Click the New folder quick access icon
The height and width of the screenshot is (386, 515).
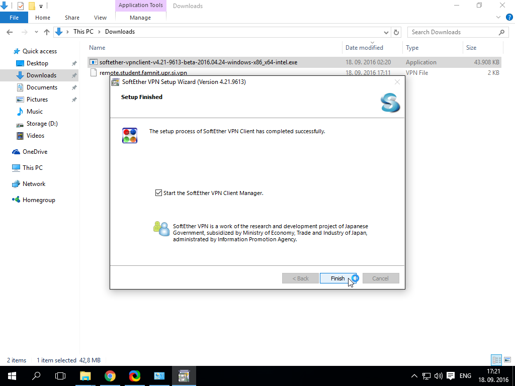coord(32,6)
